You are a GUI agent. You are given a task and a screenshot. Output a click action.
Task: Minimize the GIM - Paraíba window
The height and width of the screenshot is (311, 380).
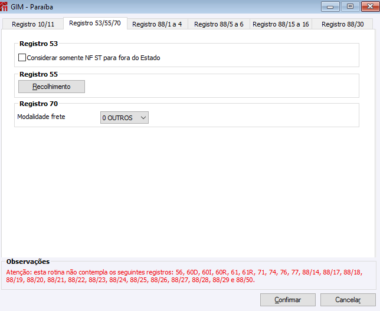tap(330, 6)
